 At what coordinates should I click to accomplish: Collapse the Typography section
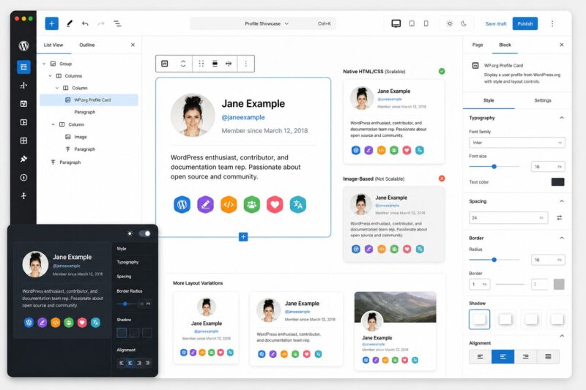[561, 118]
